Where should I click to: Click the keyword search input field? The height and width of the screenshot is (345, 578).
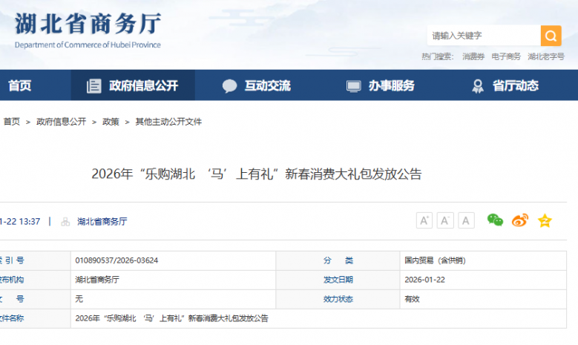pos(482,36)
